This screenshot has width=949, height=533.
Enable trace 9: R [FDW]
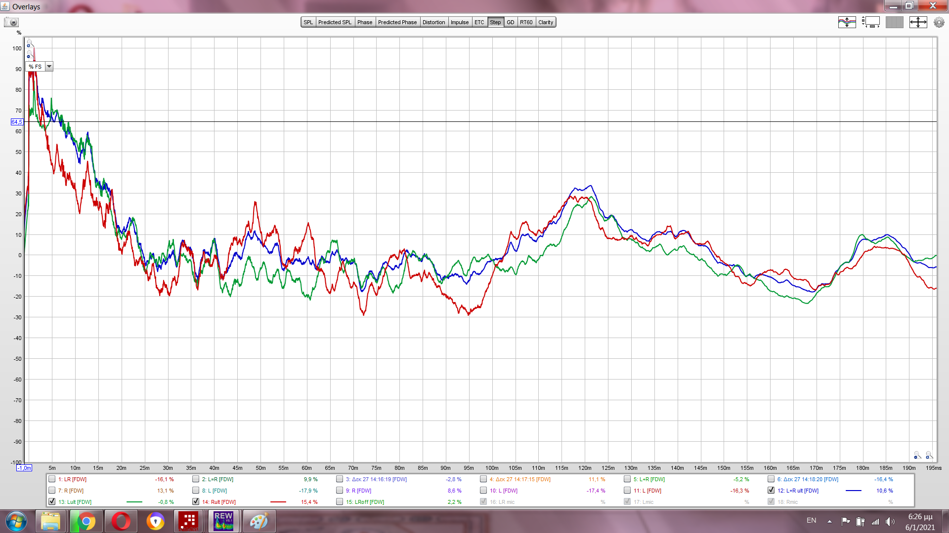click(x=340, y=490)
